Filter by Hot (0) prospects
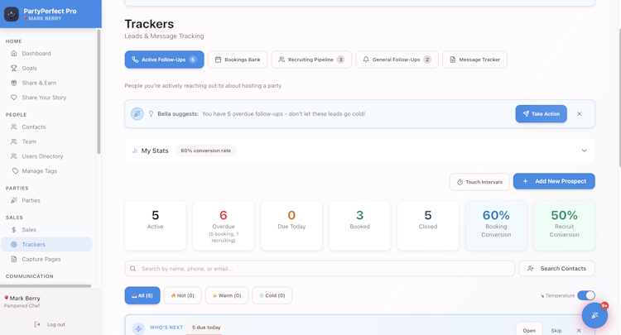The image size is (621, 335). click(183, 295)
